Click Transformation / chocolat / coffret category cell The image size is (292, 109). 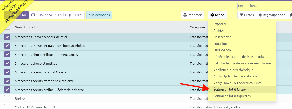pos(216,107)
